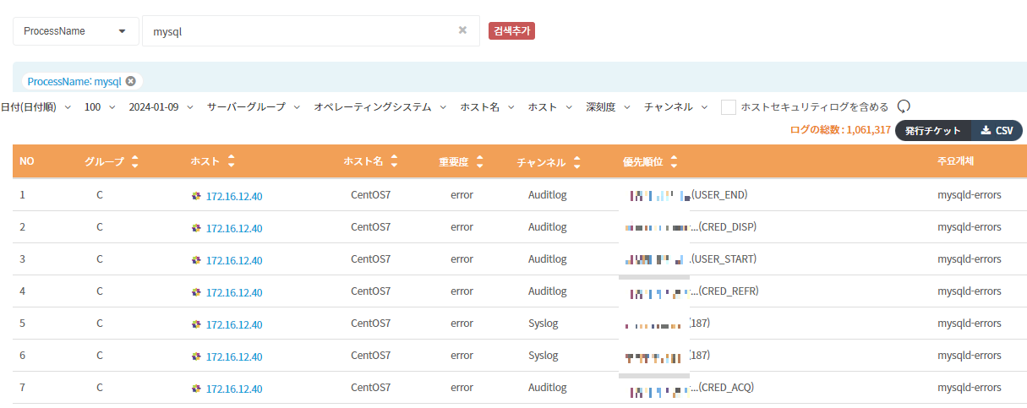
Task: Open host 172.16.12.40 link in row 5
Action: click(x=234, y=324)
